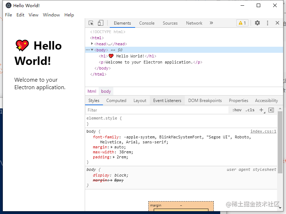This screenshot has width=286, height=214.
Task: Click the warning count badge
Action: pos(242,23)
